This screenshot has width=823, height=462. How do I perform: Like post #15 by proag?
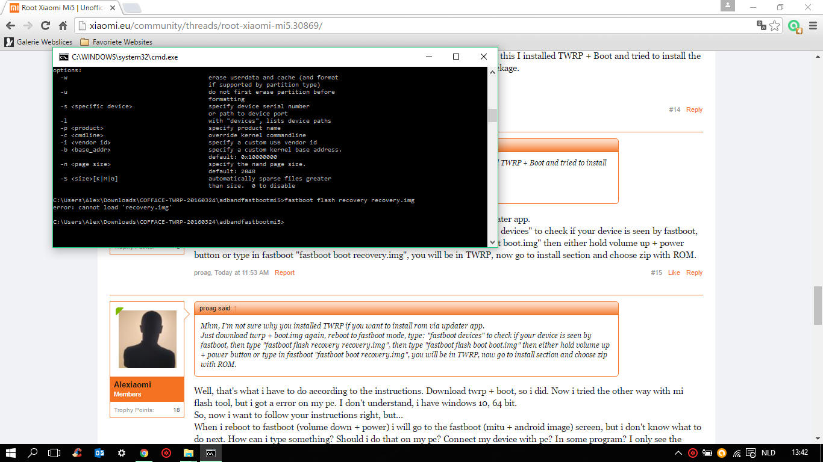pos(674,273)
